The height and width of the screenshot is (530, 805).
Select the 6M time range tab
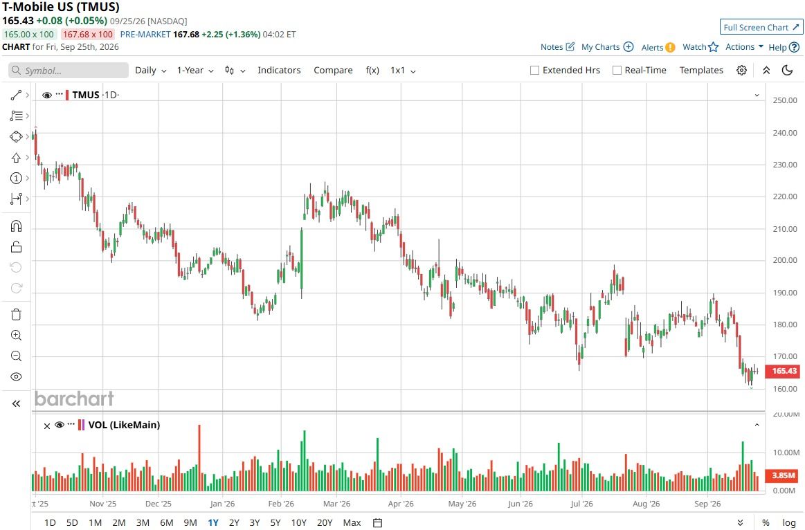point(166,523)
